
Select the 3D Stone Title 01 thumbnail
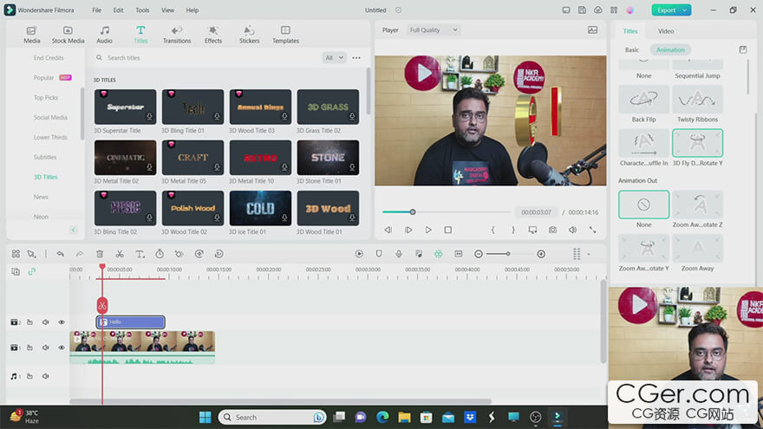point(328,158)
